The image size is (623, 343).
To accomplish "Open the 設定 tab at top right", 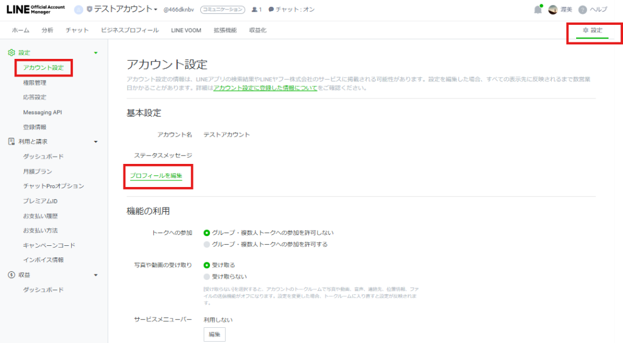I will pos(593,30).
